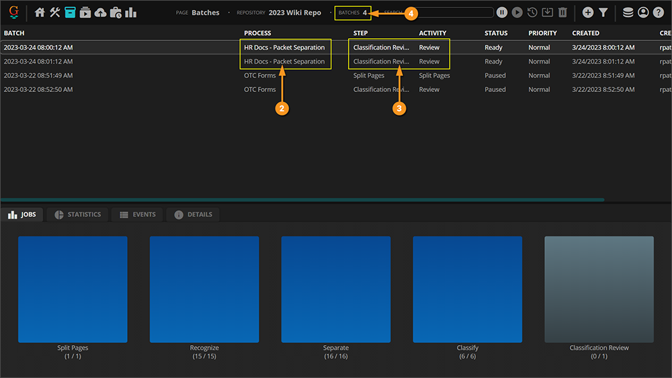
Task: Switch to the Jobs tab
Action: [x=22, y=214]
